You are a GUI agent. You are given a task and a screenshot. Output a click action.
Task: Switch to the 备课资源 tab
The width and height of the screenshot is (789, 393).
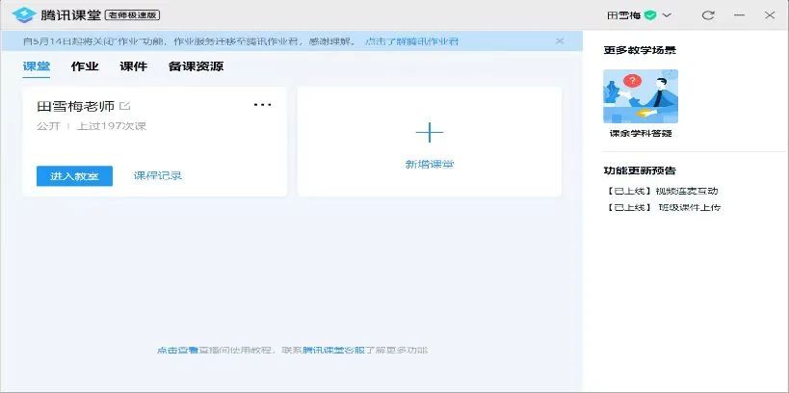[x=196, y=66]
